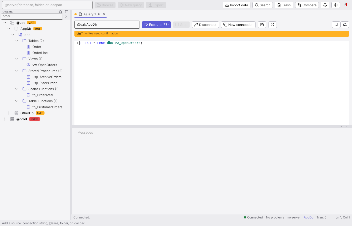The width and height of the screenshot is (352, 226).
Task: Click the usp_ArchiveOrders procedure icon
Action: pyautogui.click(x=28, y=77)
